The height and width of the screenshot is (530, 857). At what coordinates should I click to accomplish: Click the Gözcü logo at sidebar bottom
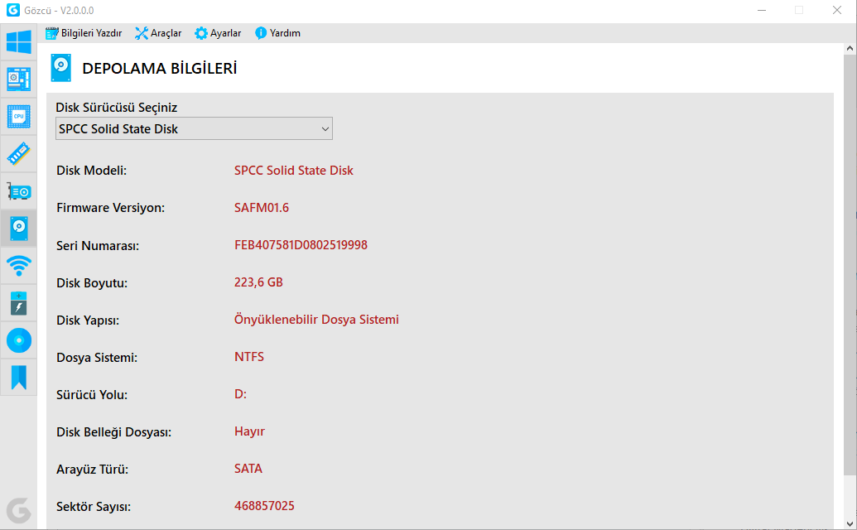tap(18, 511)
